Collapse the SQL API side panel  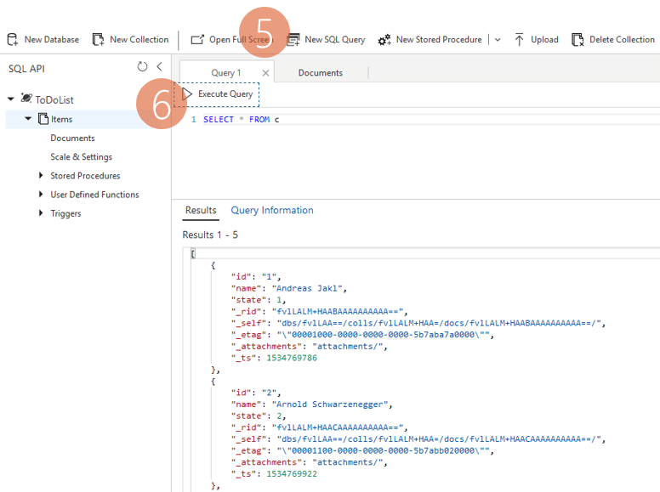point(160,66)
